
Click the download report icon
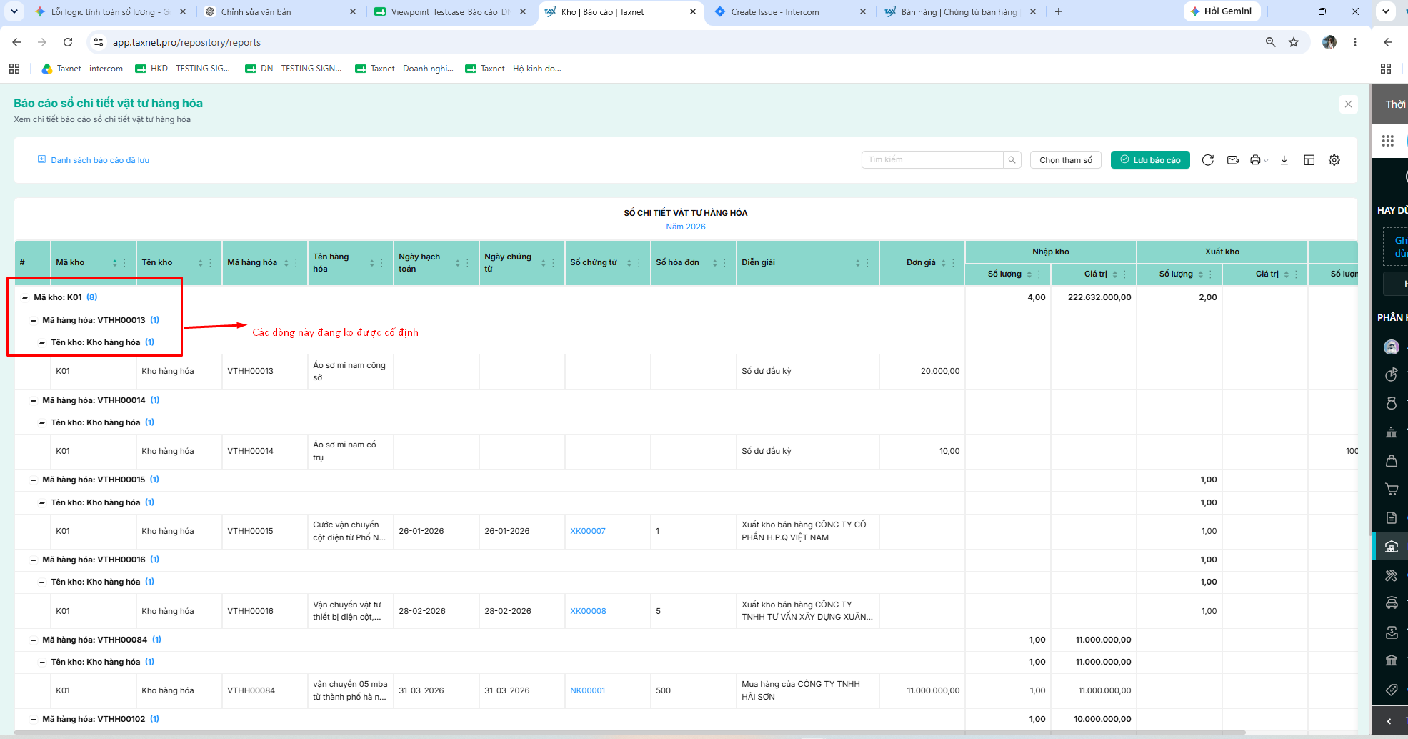click(1284, 160)
